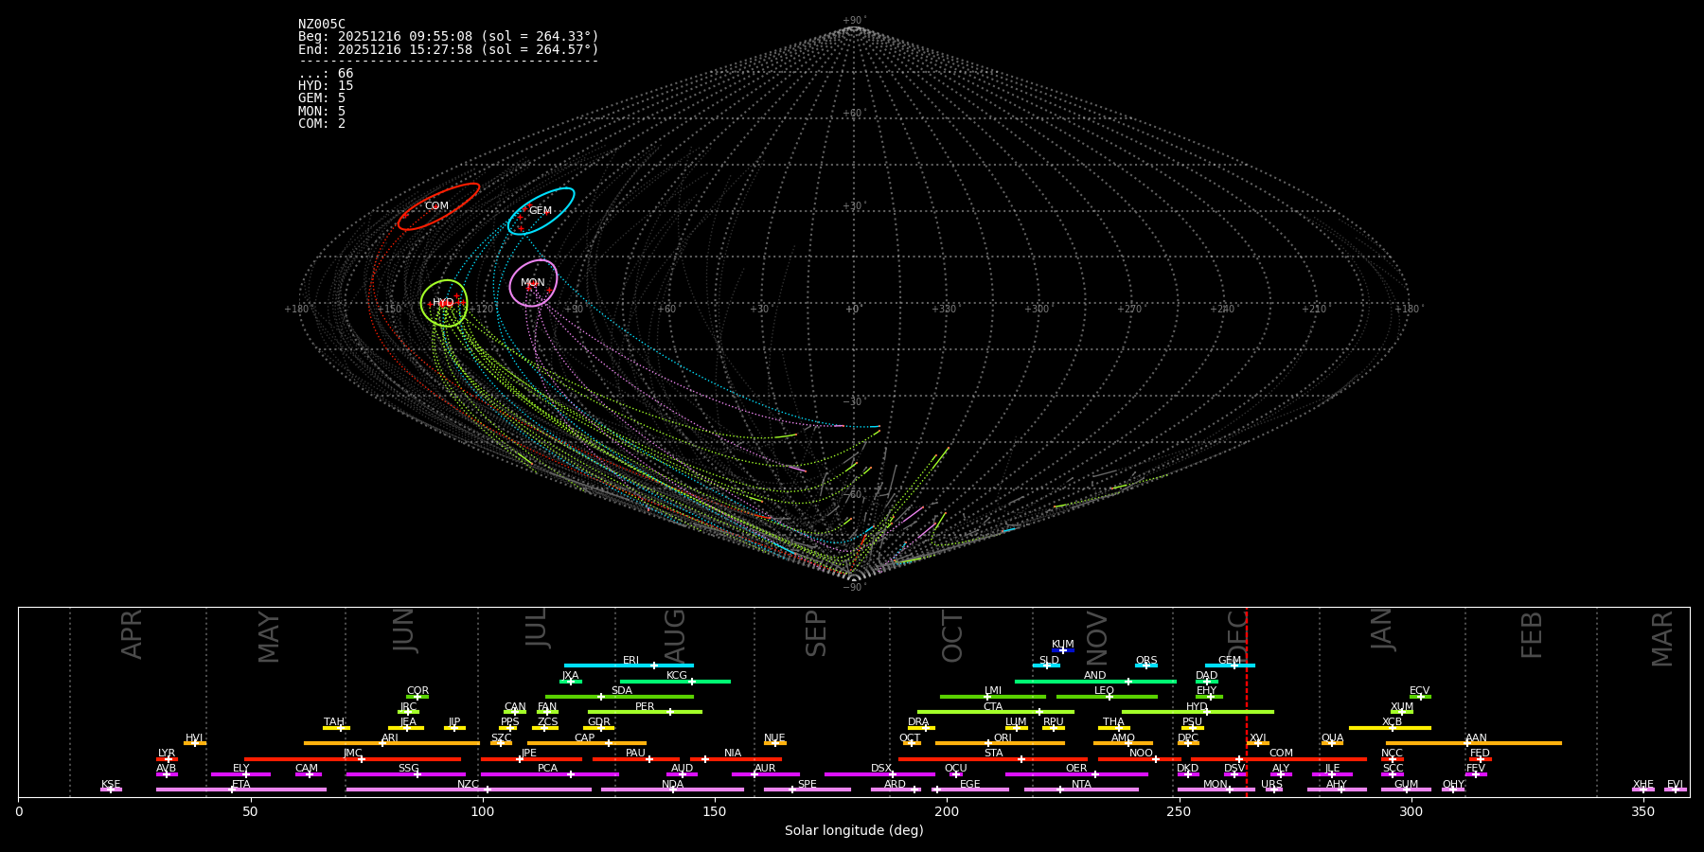Click the LYR shower label in timeline
Viewport: 1704px width, 852px height.
click(167, 754)
